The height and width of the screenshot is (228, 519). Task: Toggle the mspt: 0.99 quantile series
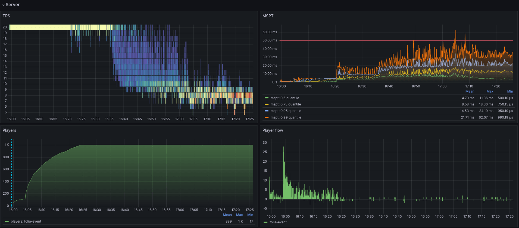286,117
